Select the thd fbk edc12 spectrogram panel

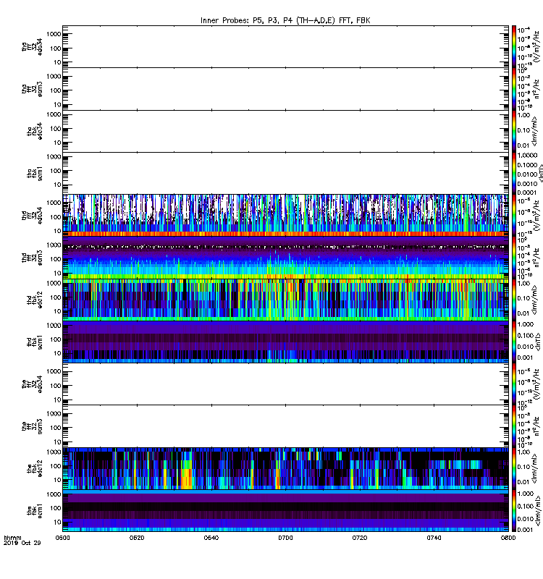tap(285, 300)
